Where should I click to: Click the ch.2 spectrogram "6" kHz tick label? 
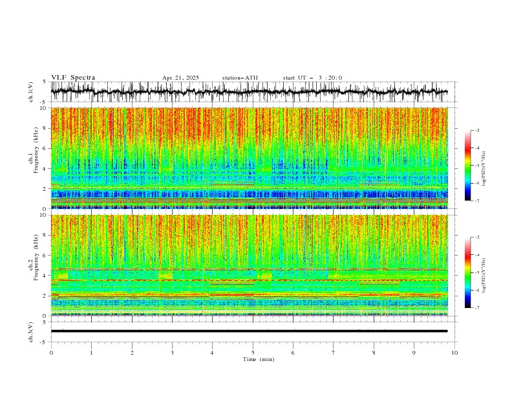45,256
